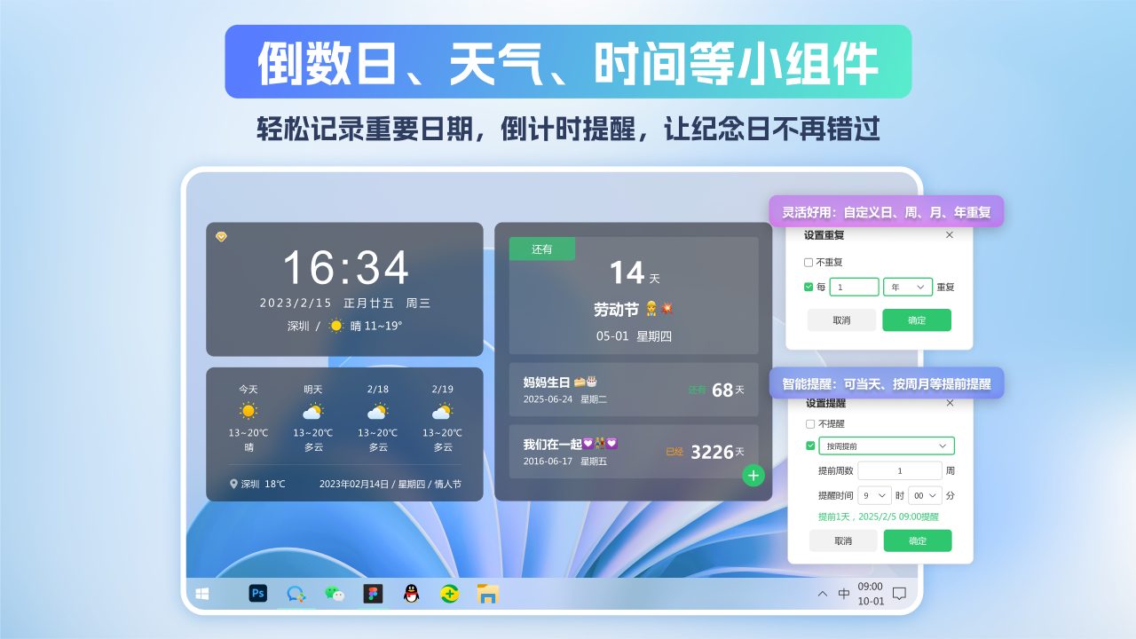Open the notification center icon
The image size is (1136, 639).
coord(899,594)
